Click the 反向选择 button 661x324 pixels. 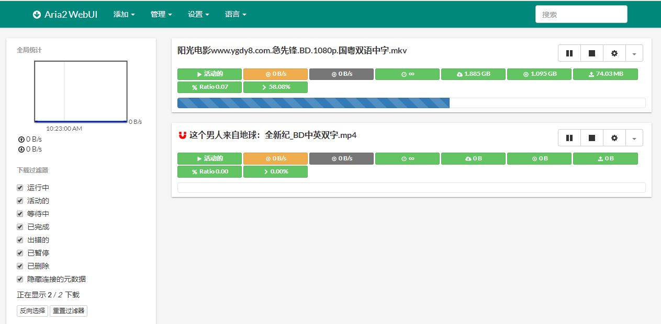tap(32, 311)
